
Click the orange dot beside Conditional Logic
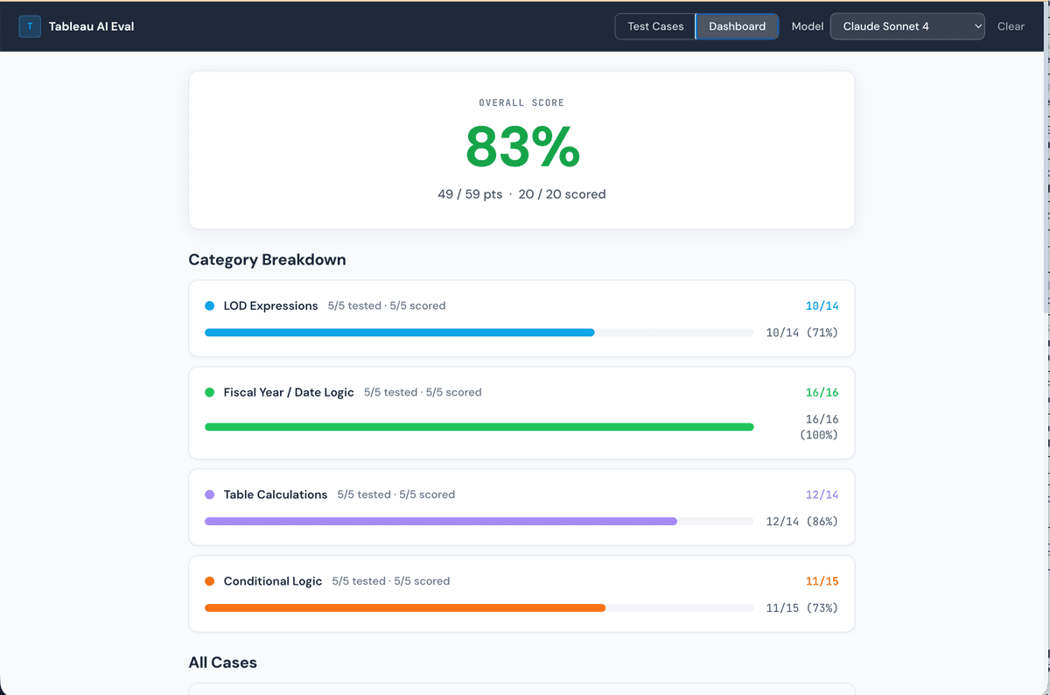pyautogui.click(x=208, y=580)
